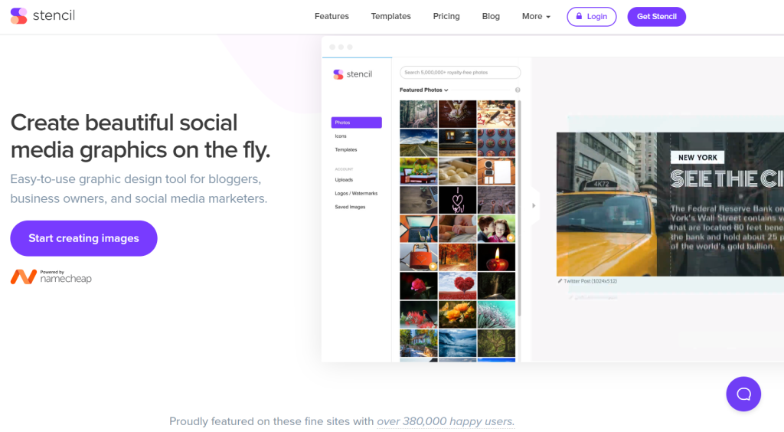Click the photo list scrollbar
784x432 pixels.
(x=520, y=207)
